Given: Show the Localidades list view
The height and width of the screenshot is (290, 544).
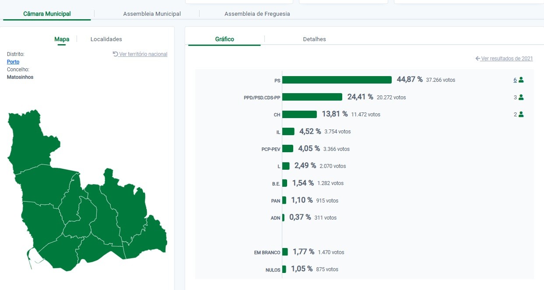Looking at the screenshot, I should coord(106,39).
